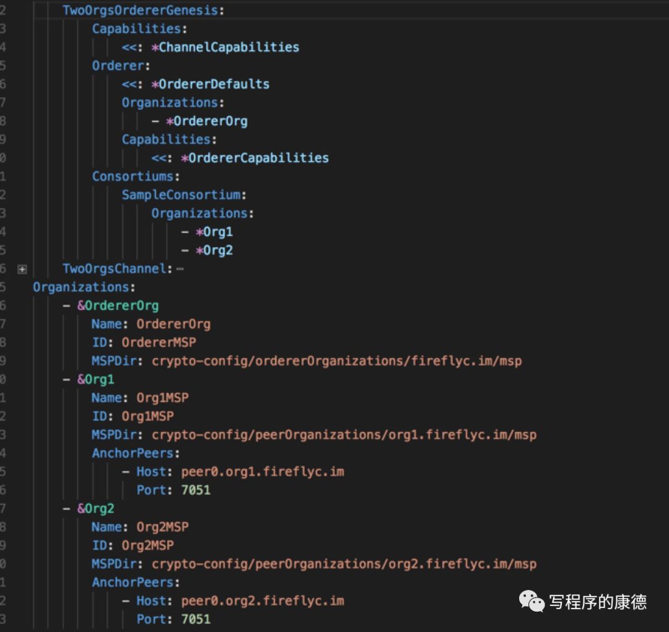Click the &Org2 anchor
This screenshot has width=669, height=632.
[95, 509]
